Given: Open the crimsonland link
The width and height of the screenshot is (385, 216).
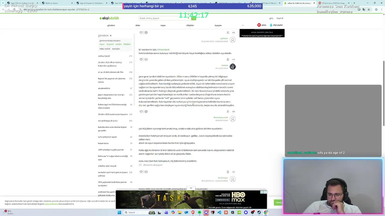Looking at the screenshot, I should (x=163, y=49).
